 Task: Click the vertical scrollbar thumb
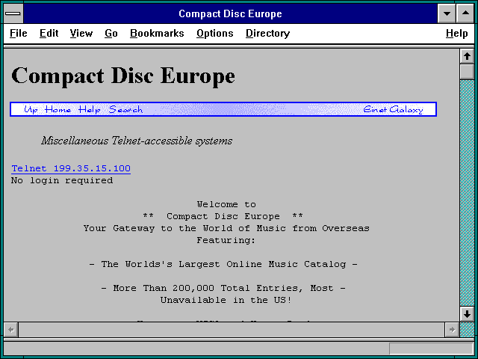click(x=467, y=72)
